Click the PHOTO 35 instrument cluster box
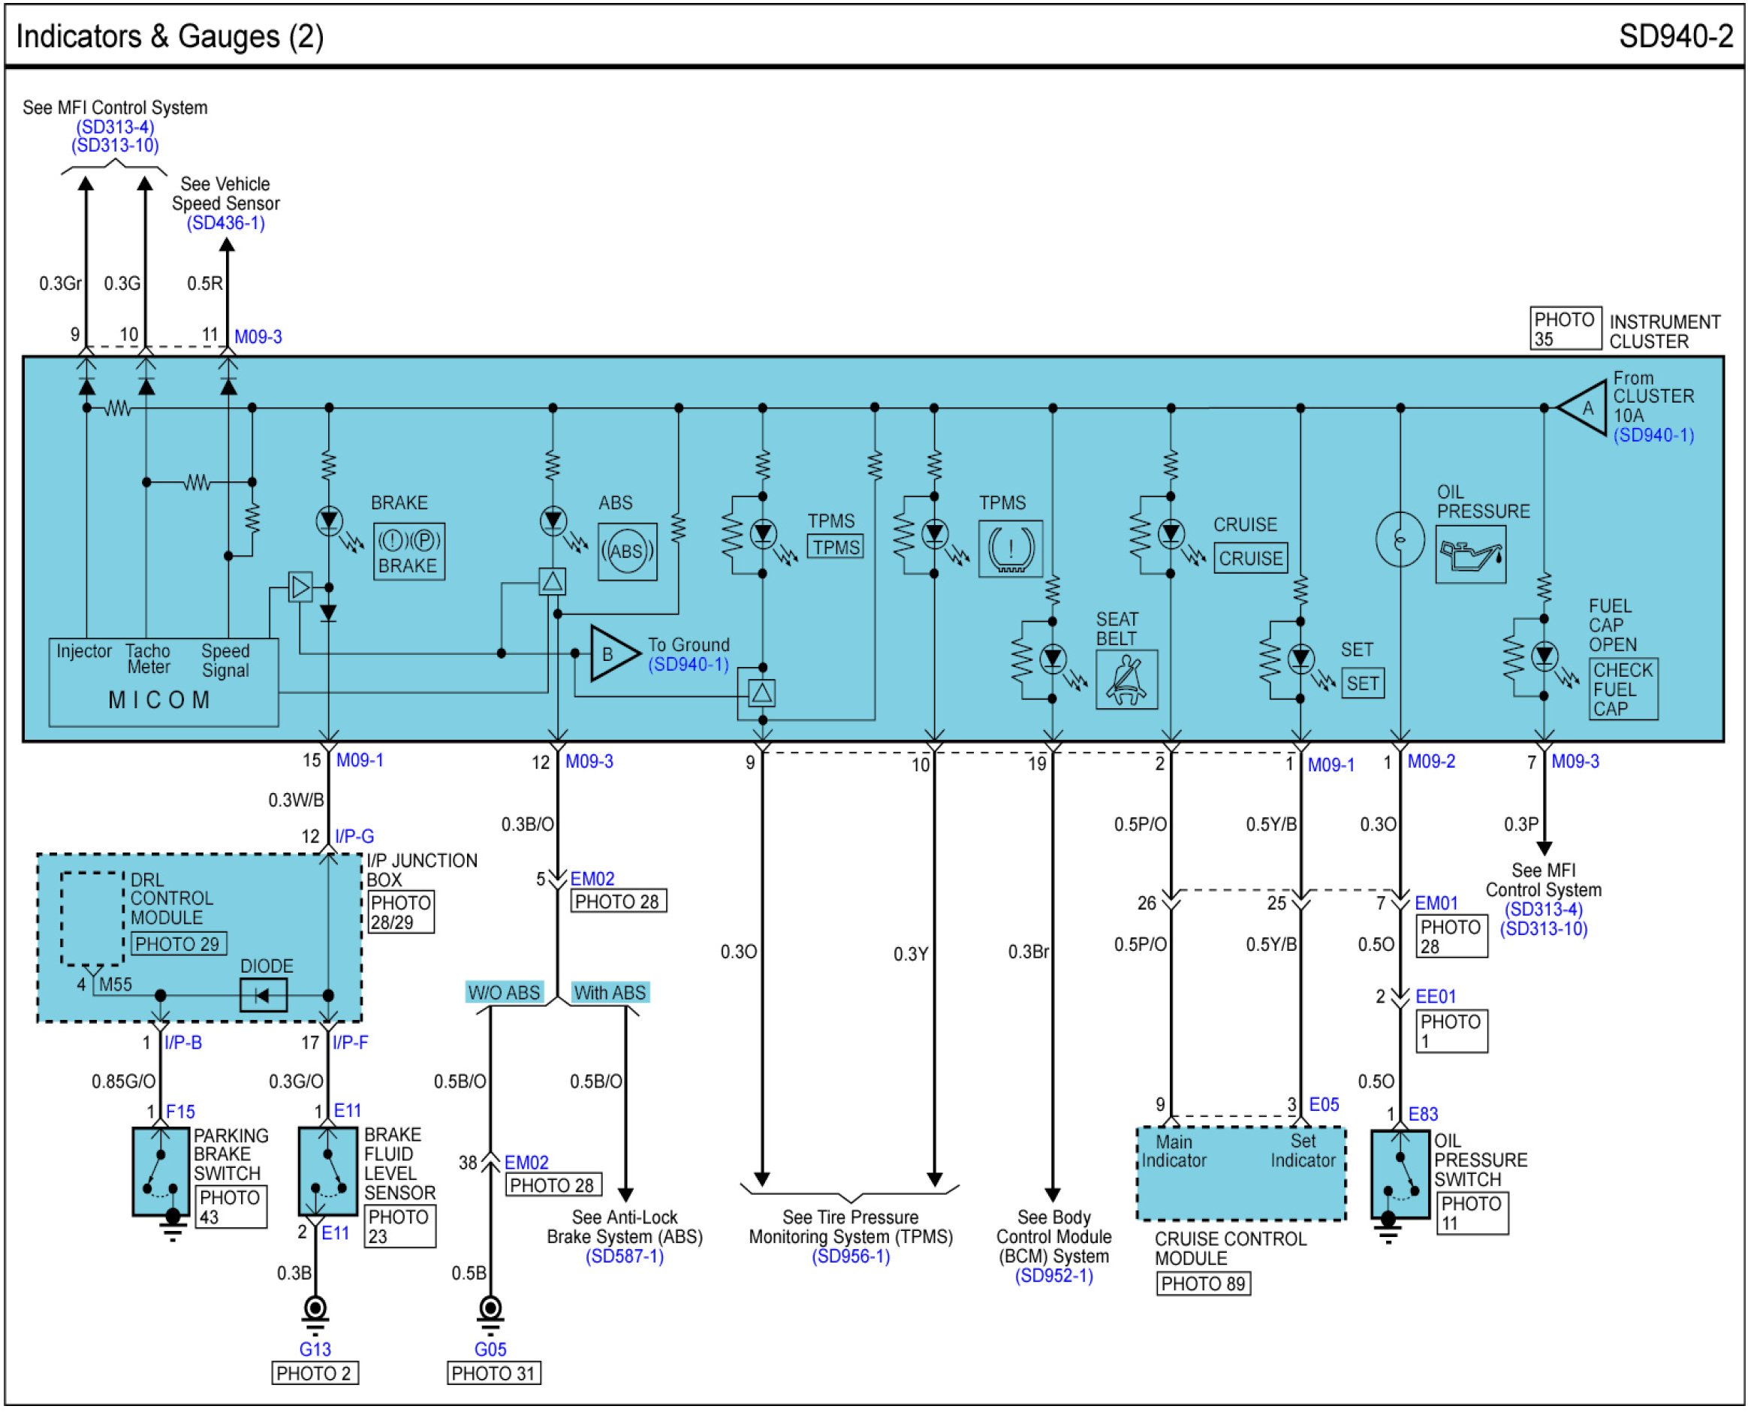 1565,328
